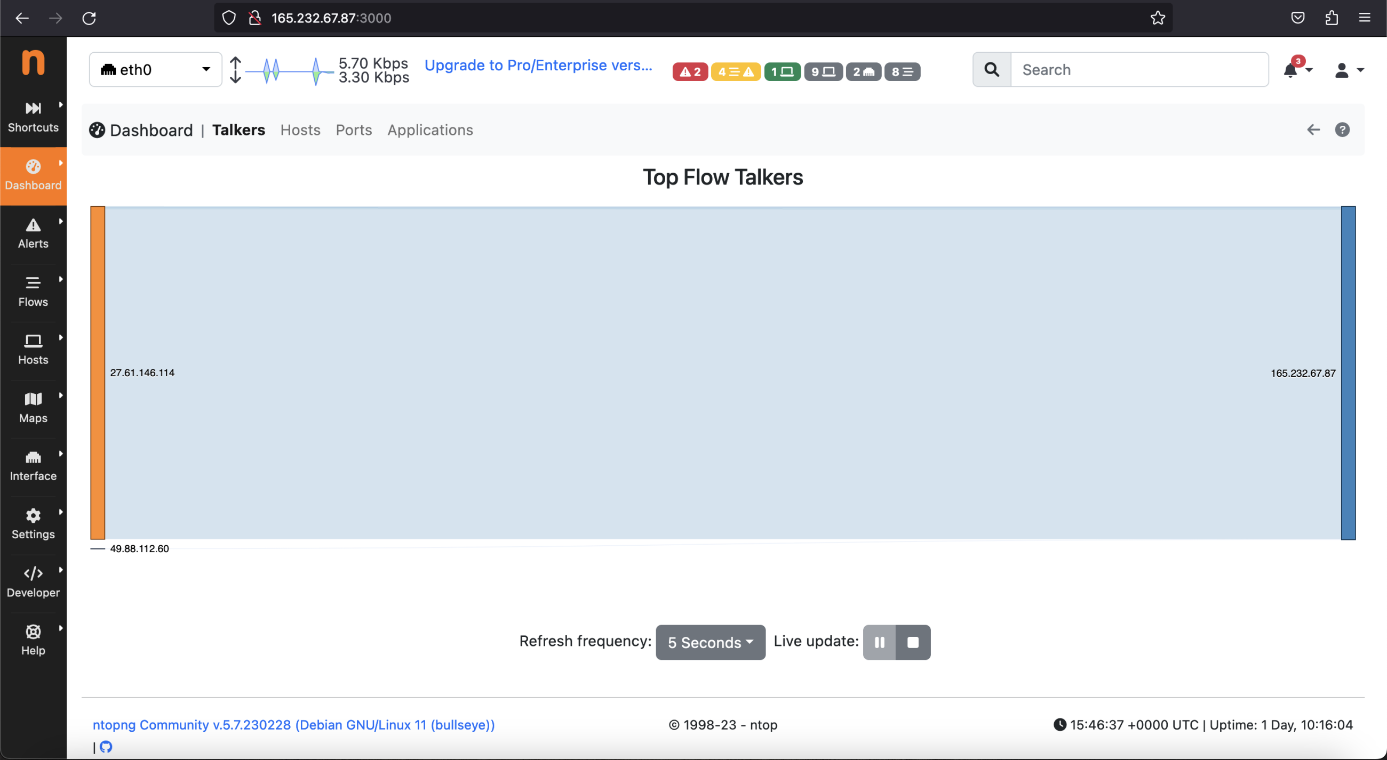This screenshot has width=1387, height=760.
Task: Click the Alerts triangle icon in sidebar
Action: pos(33,225)
